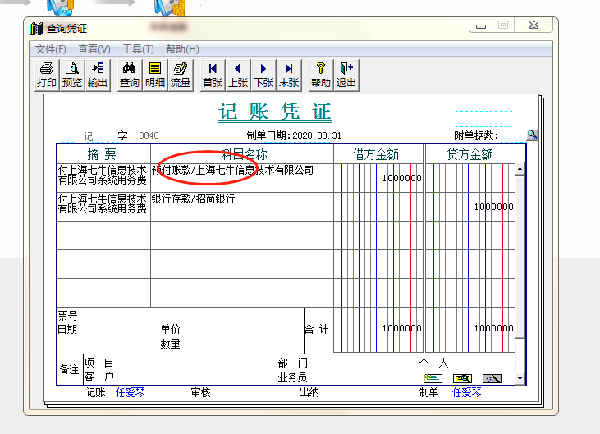Click the 帮助 help toolbar icon
600x434 pixels.
pyautogui.click(x=321, y=75)
